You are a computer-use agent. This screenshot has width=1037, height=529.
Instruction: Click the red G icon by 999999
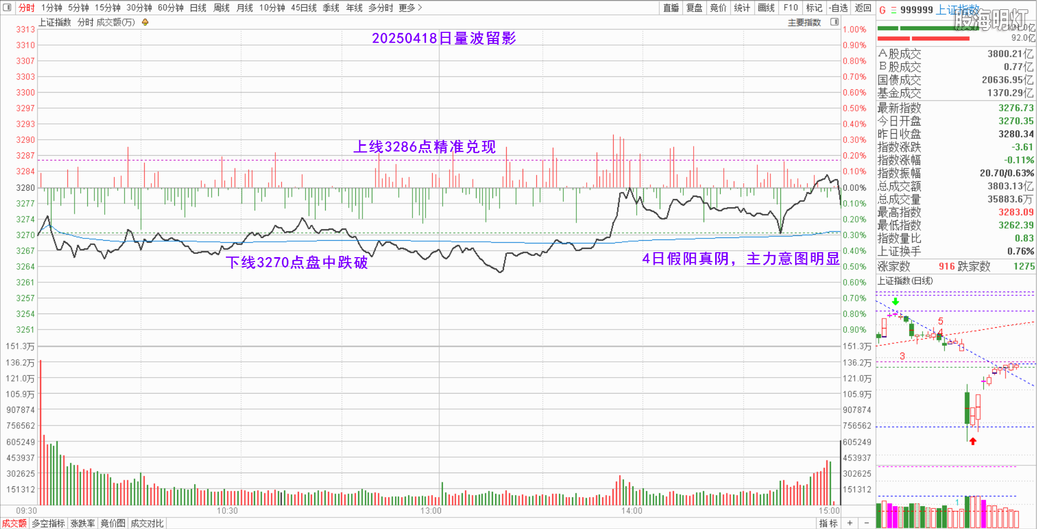click(x=882, y=10)
